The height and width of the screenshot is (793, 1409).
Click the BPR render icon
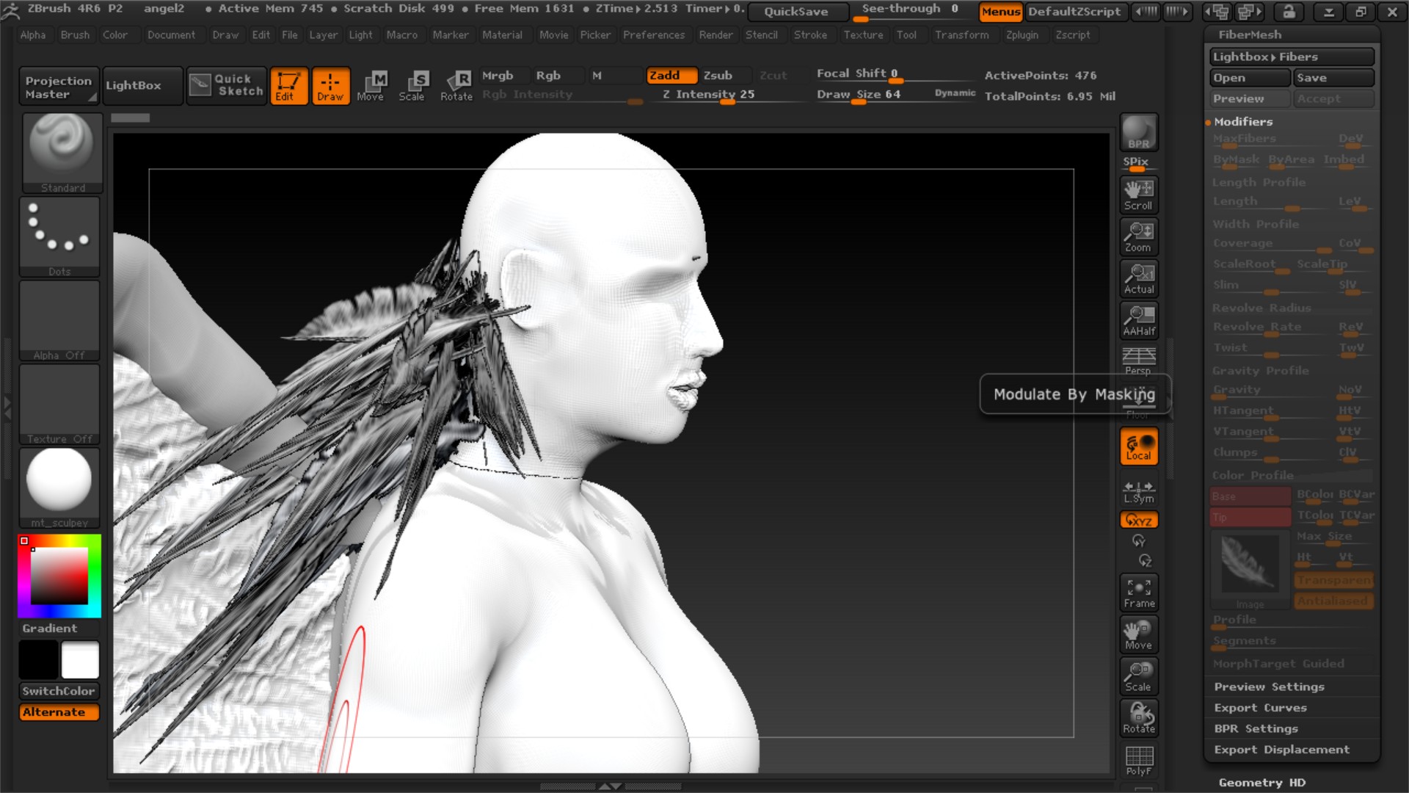1138,132
